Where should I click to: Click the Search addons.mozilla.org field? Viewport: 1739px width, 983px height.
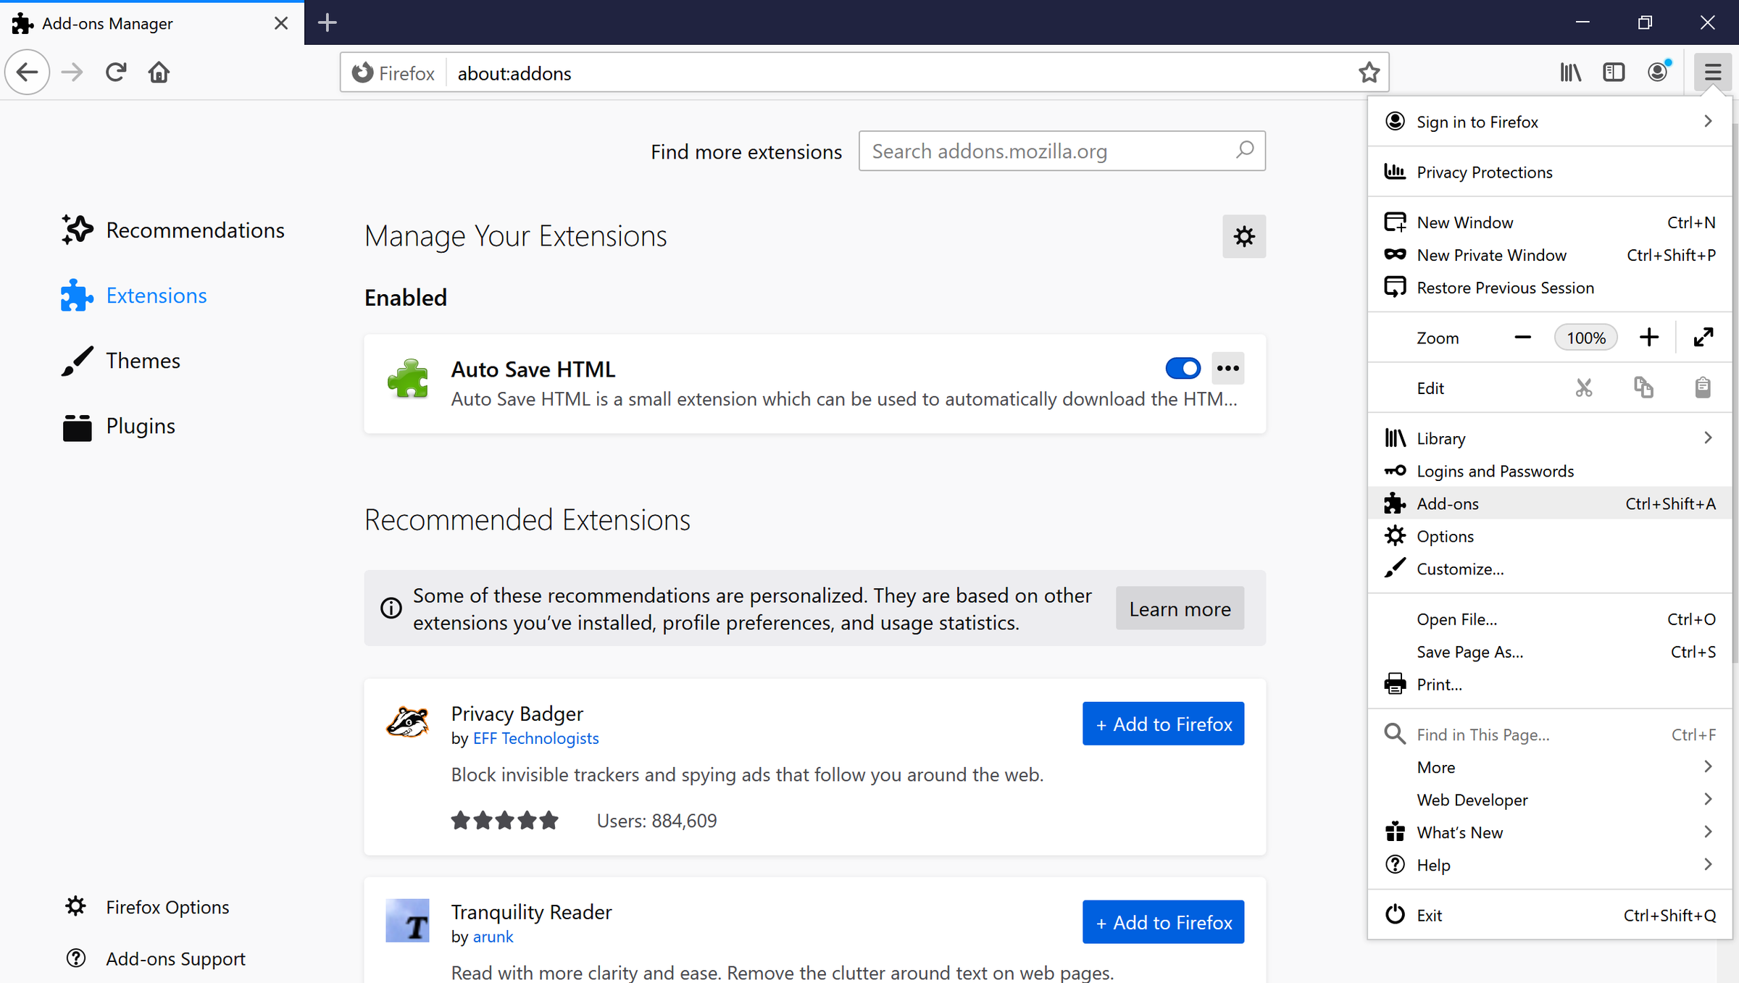pos(1062,151)
